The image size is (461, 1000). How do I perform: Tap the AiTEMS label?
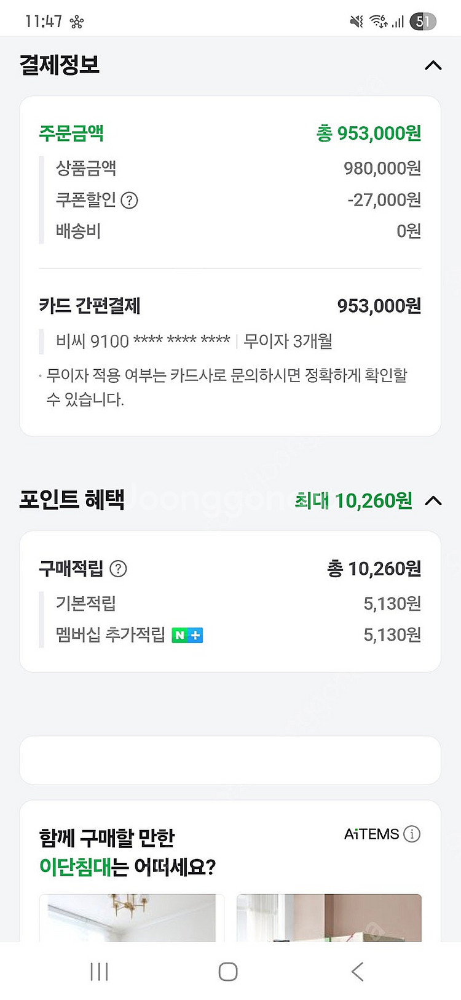point(372,834)
